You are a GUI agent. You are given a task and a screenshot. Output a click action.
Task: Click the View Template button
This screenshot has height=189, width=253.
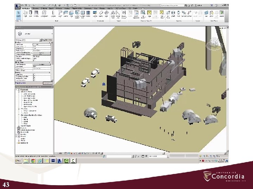pyautogui.click(x=42, y=64)
